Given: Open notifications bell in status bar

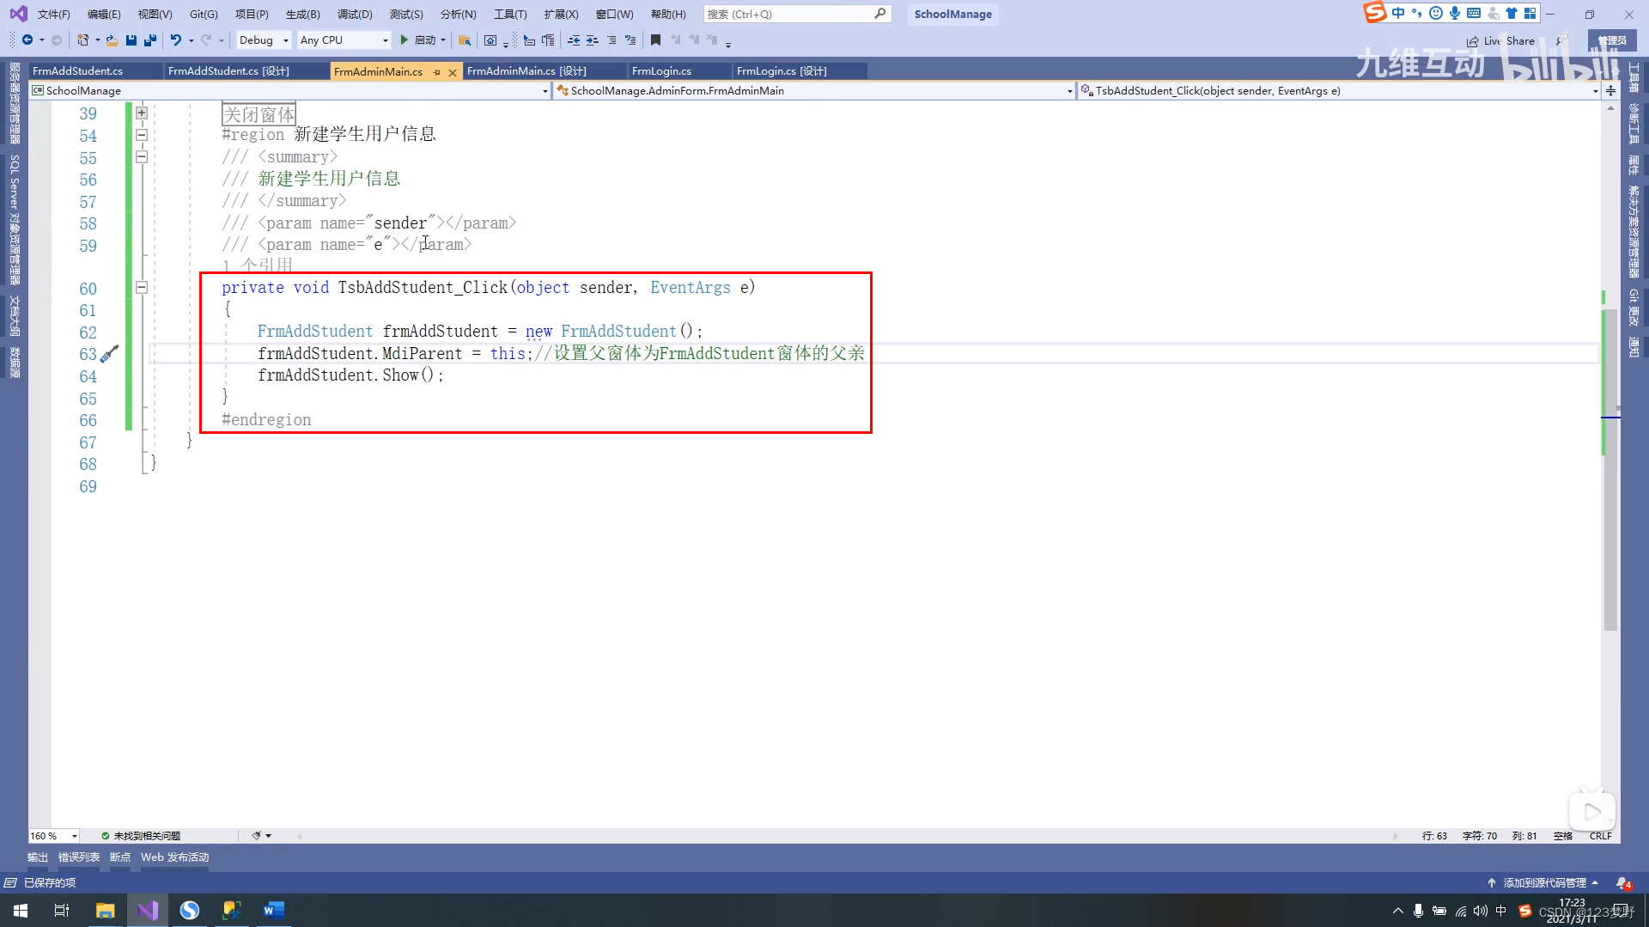Looking at the screenshot, I should 1622,882.
